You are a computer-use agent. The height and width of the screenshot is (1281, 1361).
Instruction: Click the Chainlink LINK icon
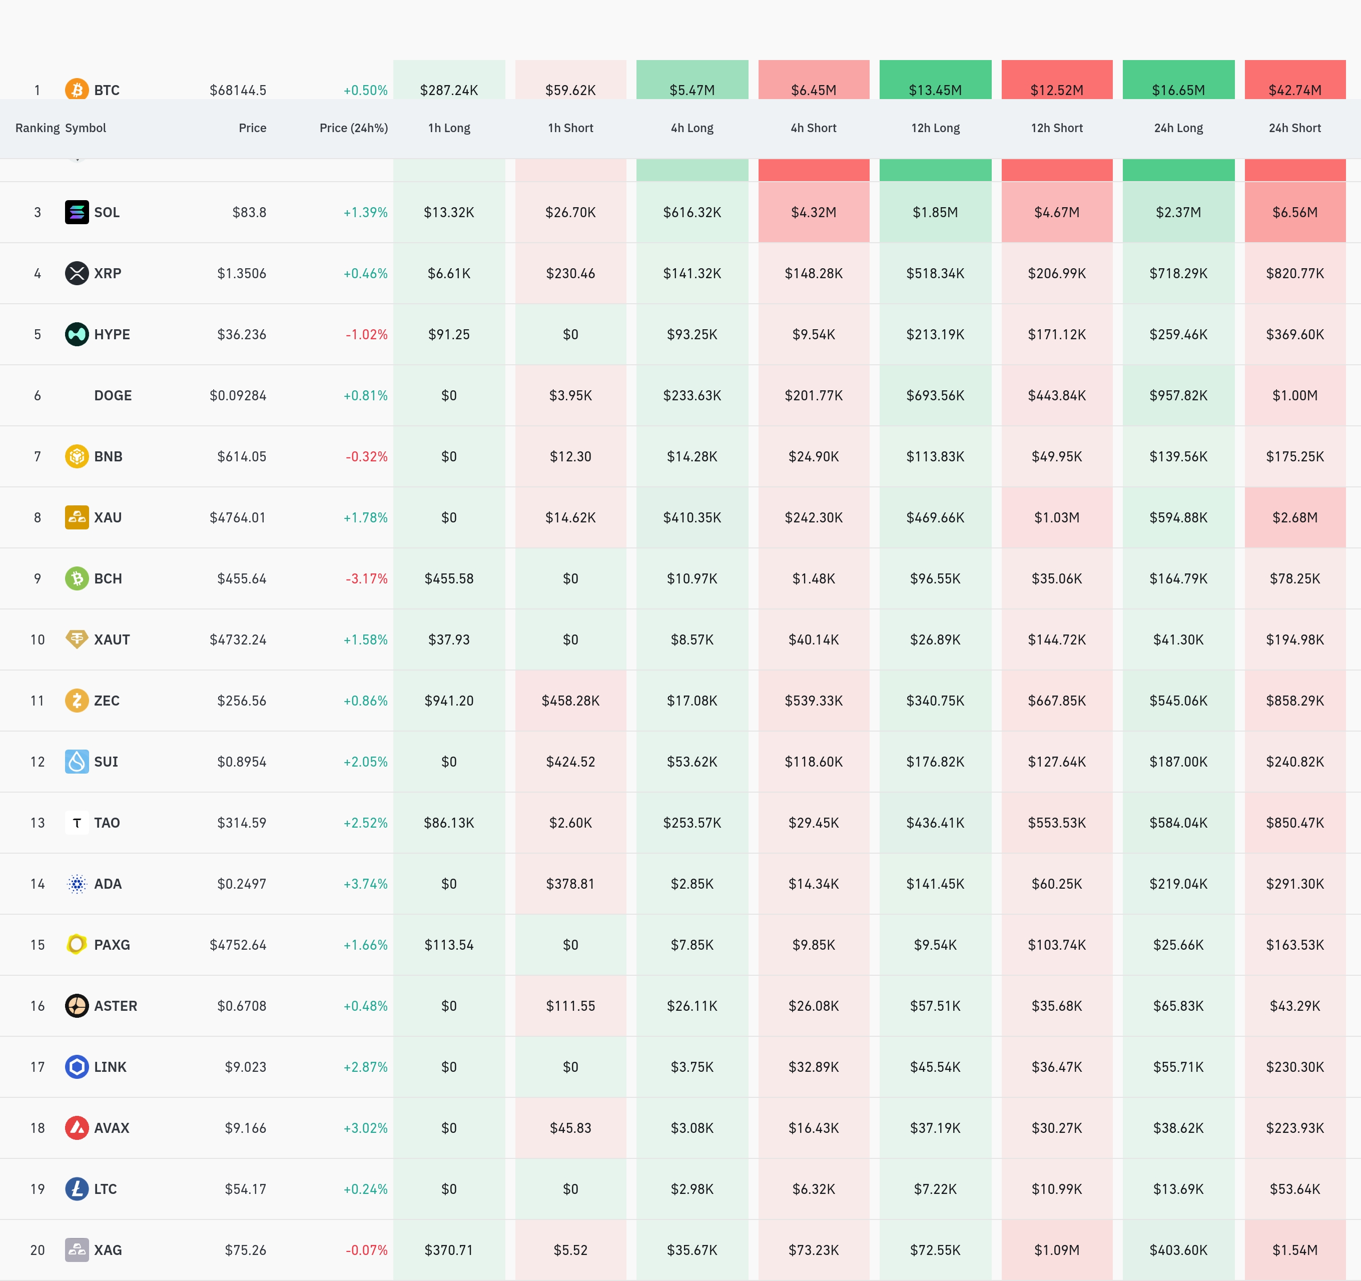(x=77, y=1067)
